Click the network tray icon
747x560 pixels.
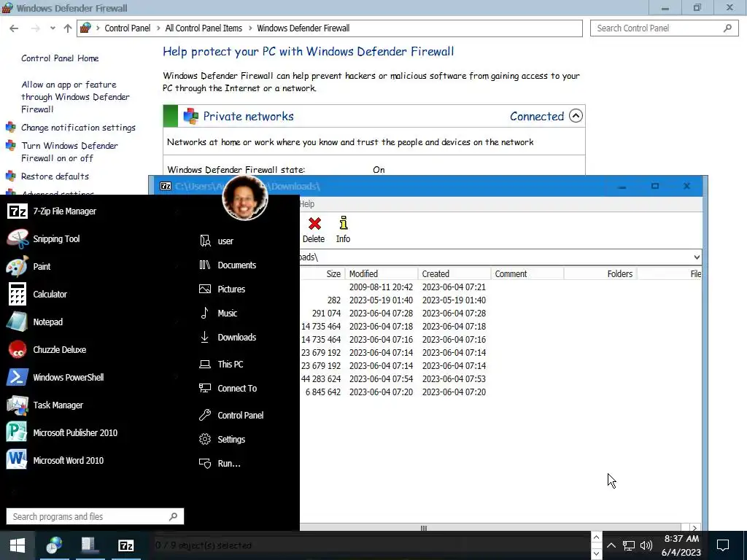tap(628, 545)
